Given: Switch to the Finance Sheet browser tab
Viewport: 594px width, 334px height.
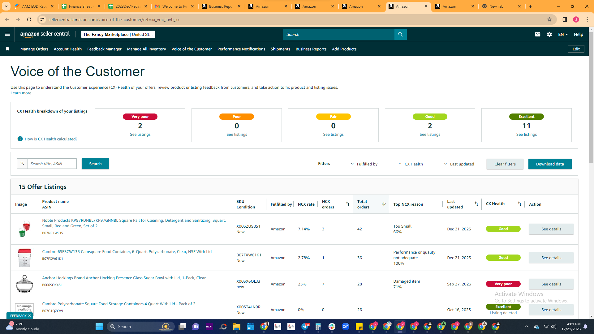Looking at the screenshot, I should 81,6.
